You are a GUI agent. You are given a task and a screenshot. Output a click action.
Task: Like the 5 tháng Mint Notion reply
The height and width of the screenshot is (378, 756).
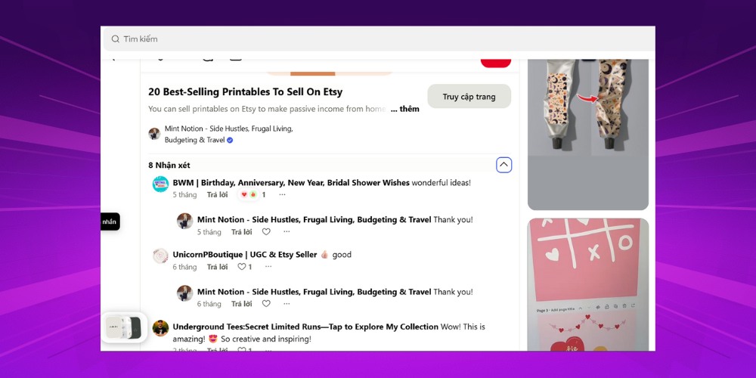point(266,232)
